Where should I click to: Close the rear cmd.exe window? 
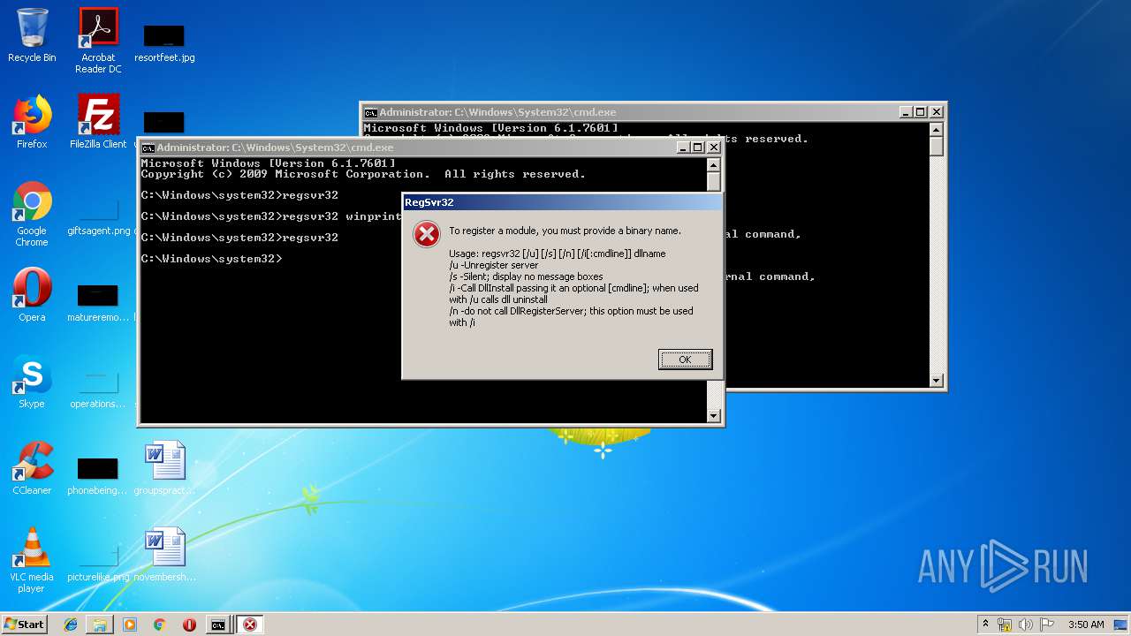[x=937, y=112]
